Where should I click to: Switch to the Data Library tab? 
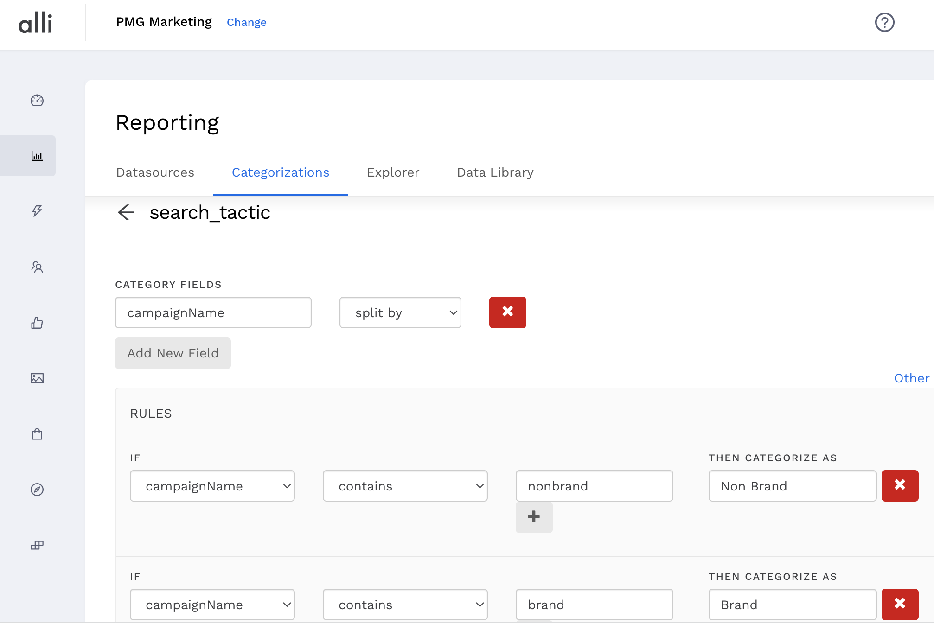point(495,172)
